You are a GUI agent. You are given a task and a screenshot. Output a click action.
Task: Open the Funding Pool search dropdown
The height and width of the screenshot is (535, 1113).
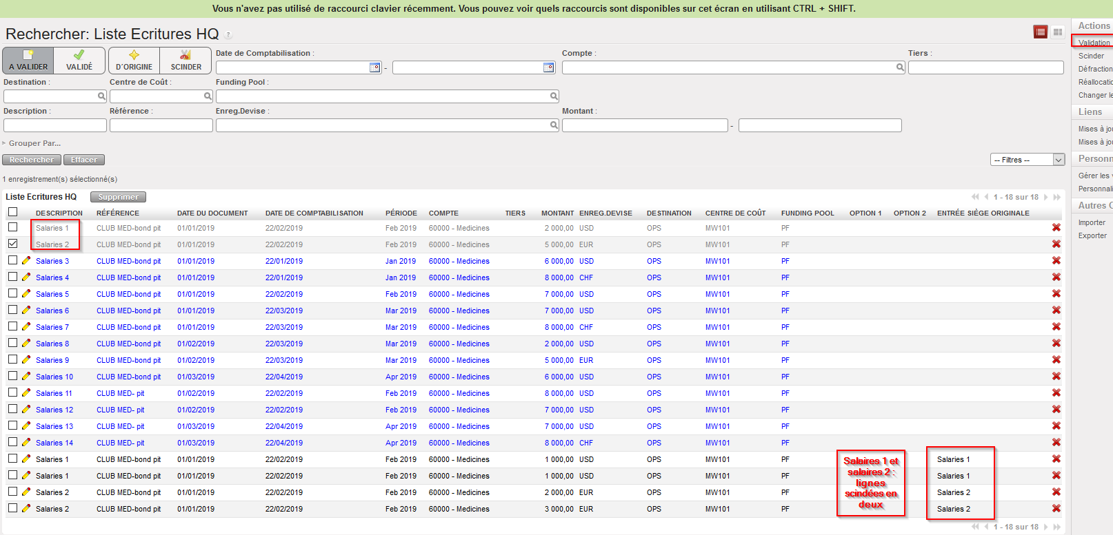[x=554, y=96]
